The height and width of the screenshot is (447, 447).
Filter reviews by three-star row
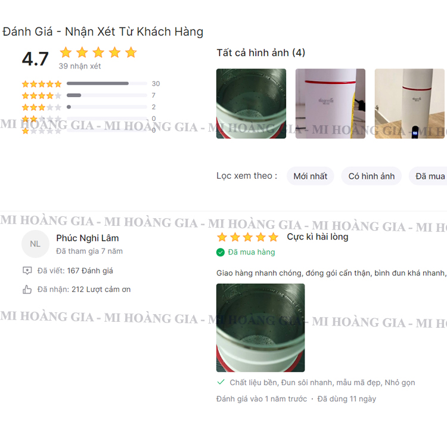pyautogui.click(x=89, y=107)
